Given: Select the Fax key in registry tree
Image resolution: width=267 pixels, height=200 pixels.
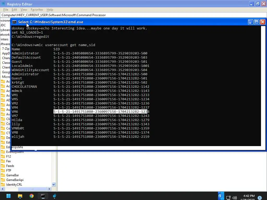Looking at the screenshot, I should click(9, 161).
